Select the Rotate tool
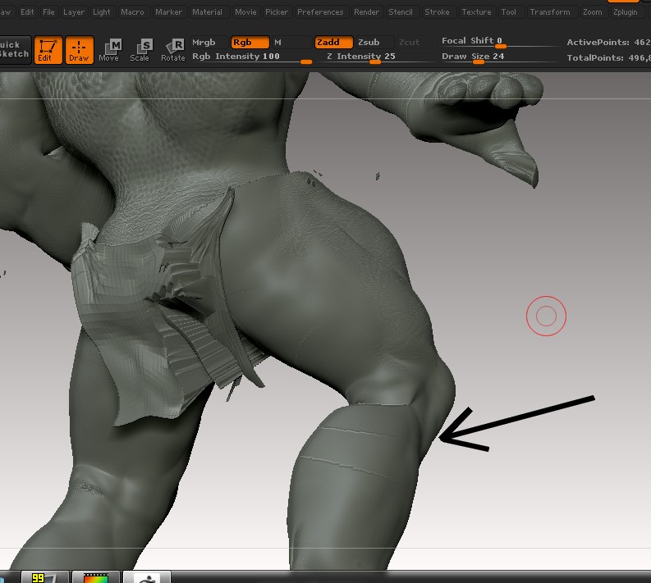 pos(173,50)
